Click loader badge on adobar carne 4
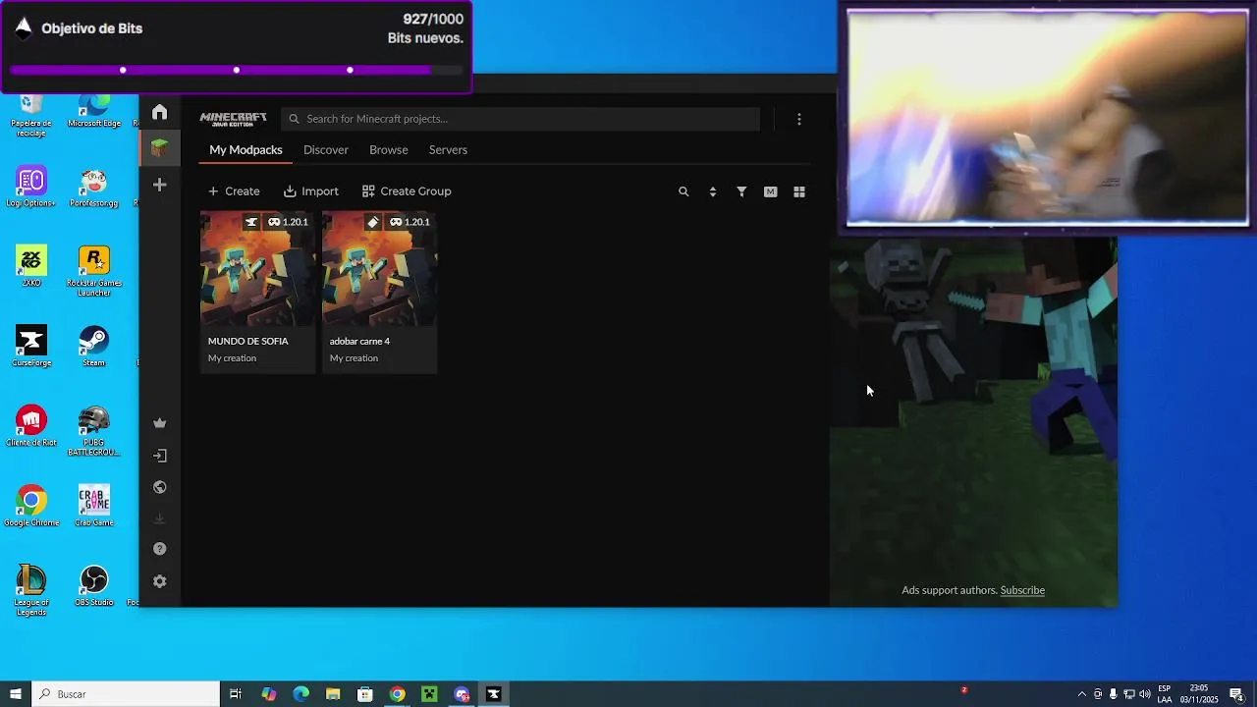The image size is (1257, 707). click(373, 222)
